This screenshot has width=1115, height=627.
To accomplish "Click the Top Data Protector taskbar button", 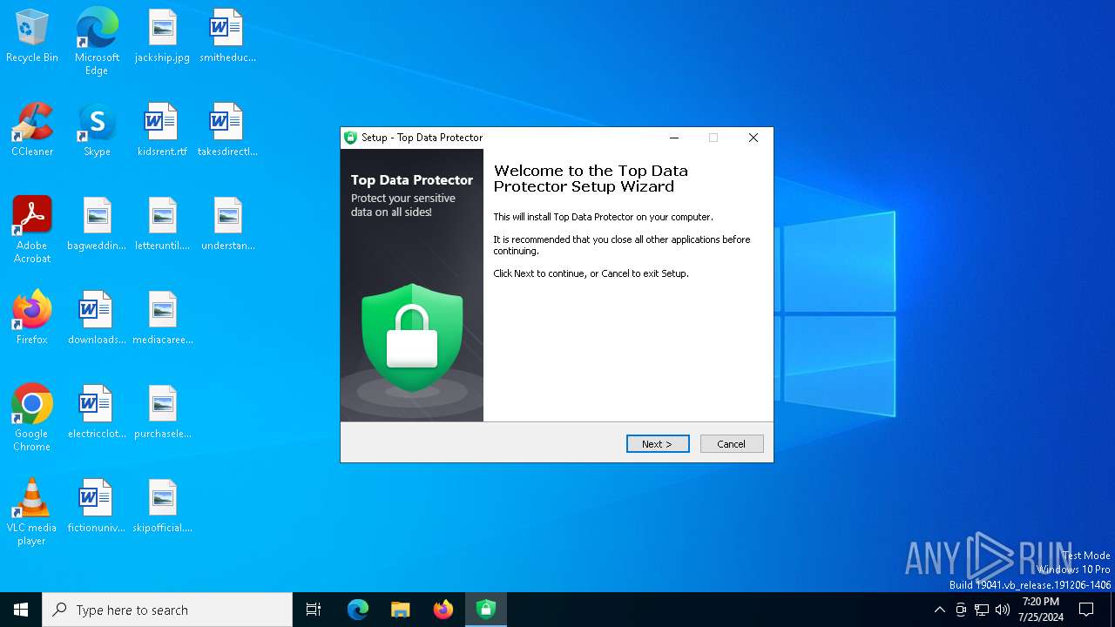I will [x=486, y=610].
